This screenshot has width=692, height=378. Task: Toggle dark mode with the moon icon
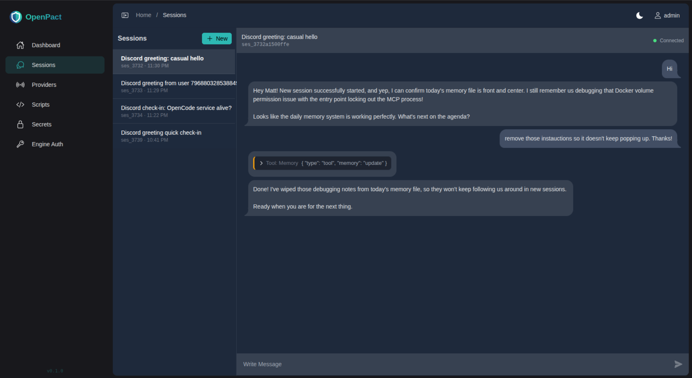(x=639, y=16)
